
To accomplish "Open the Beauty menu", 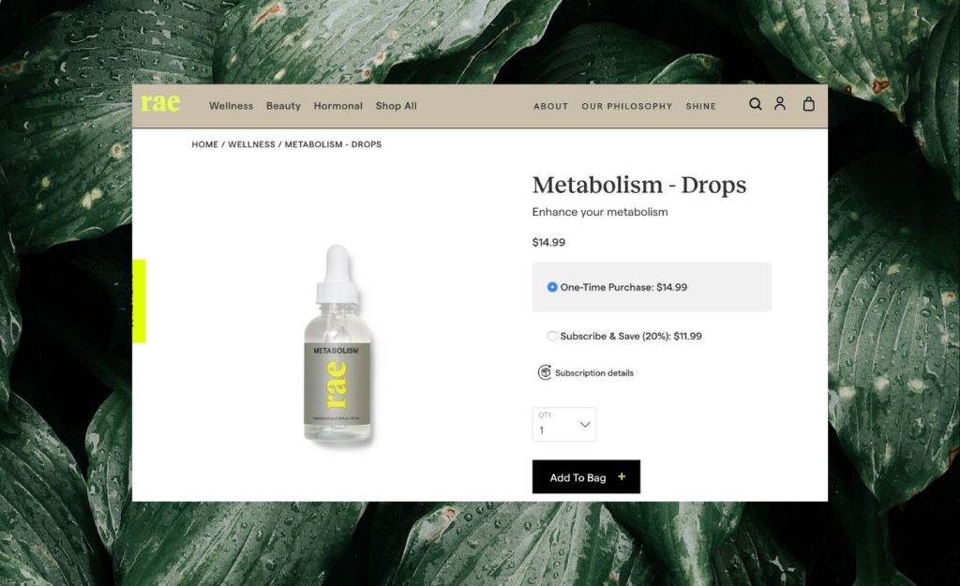I will click(x=283, y=106).
